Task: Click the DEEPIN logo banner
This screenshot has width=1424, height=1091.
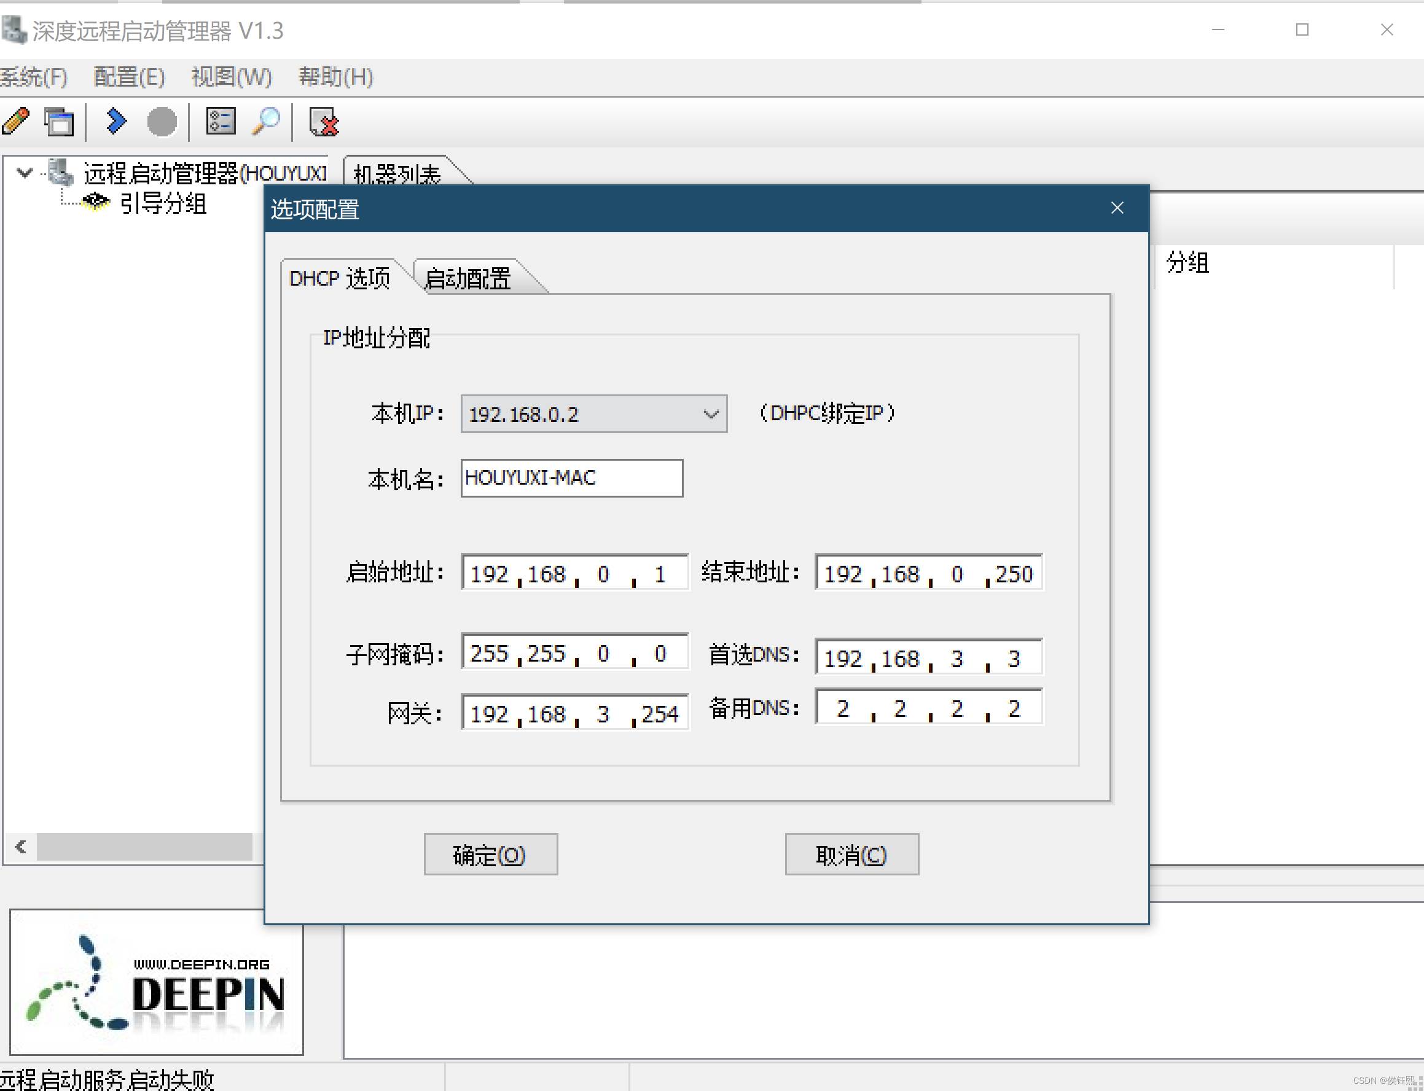Action: [x=157, y=982]
